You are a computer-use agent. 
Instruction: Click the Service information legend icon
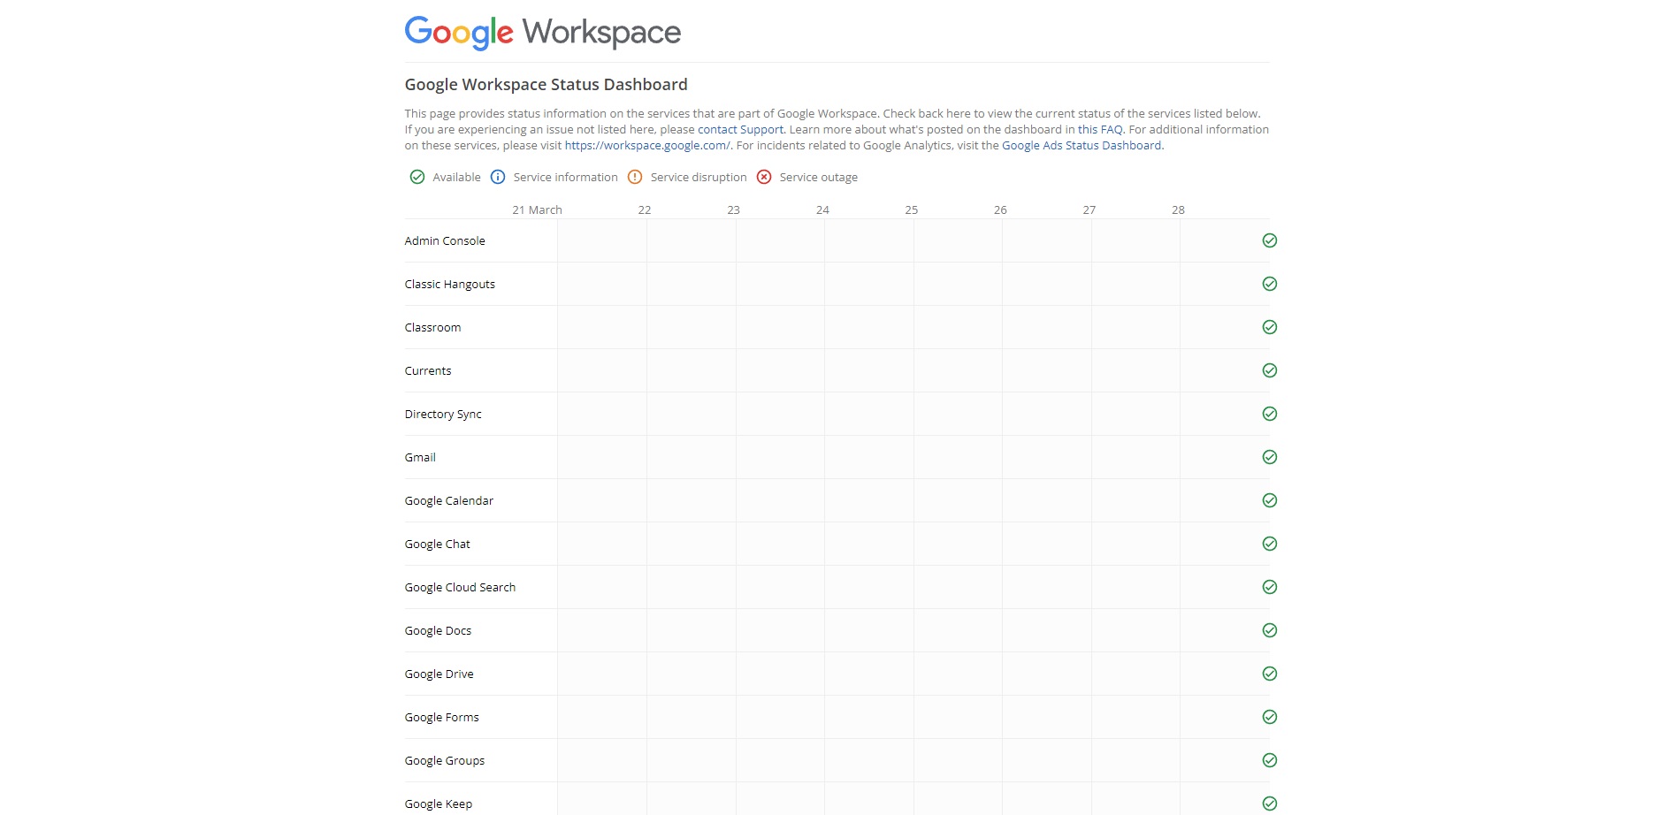[497, 177]
